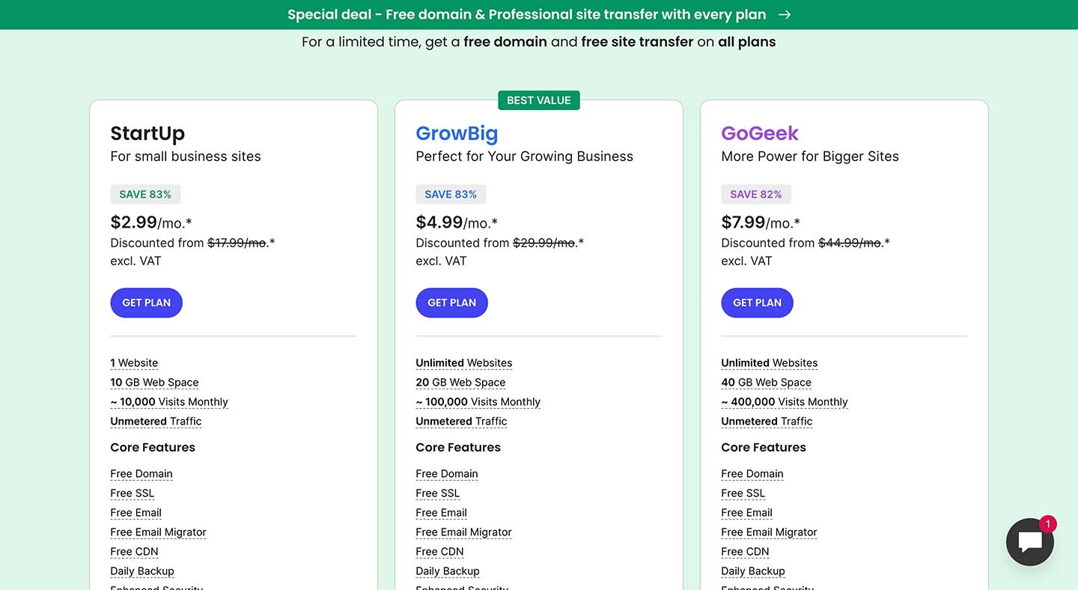Click Unlimited Websites in the GoGeek plan
Viewport: 1078px width, 590px height.
(x=770, y=363)
